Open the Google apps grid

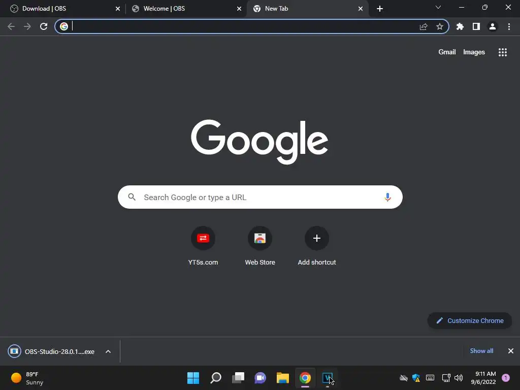tap(502, 52)
